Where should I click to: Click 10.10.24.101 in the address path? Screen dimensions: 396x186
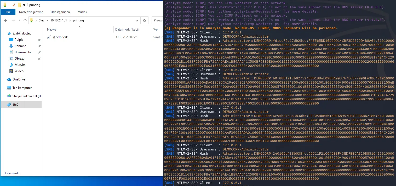pyautogui.click(x=59, y=20)
